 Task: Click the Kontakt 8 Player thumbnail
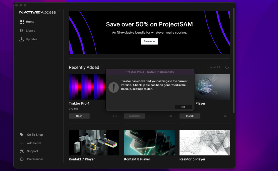[x=150, y=143]
